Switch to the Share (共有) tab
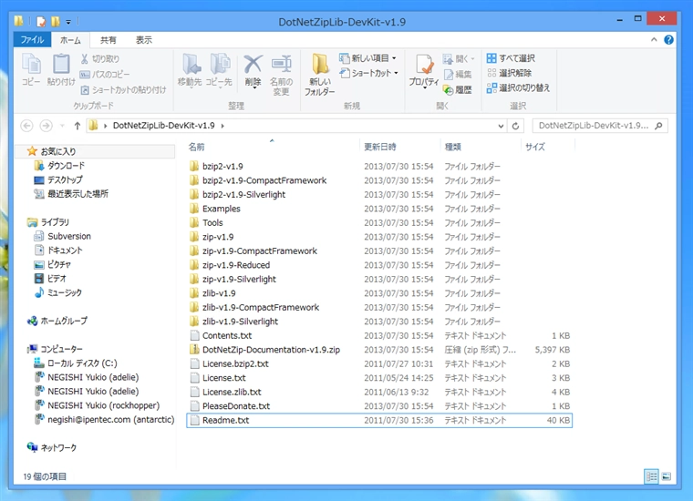 click(108, 40)
